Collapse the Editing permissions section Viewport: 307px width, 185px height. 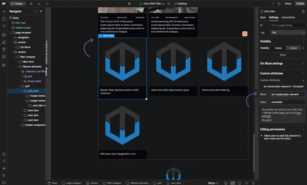[303, 129]
